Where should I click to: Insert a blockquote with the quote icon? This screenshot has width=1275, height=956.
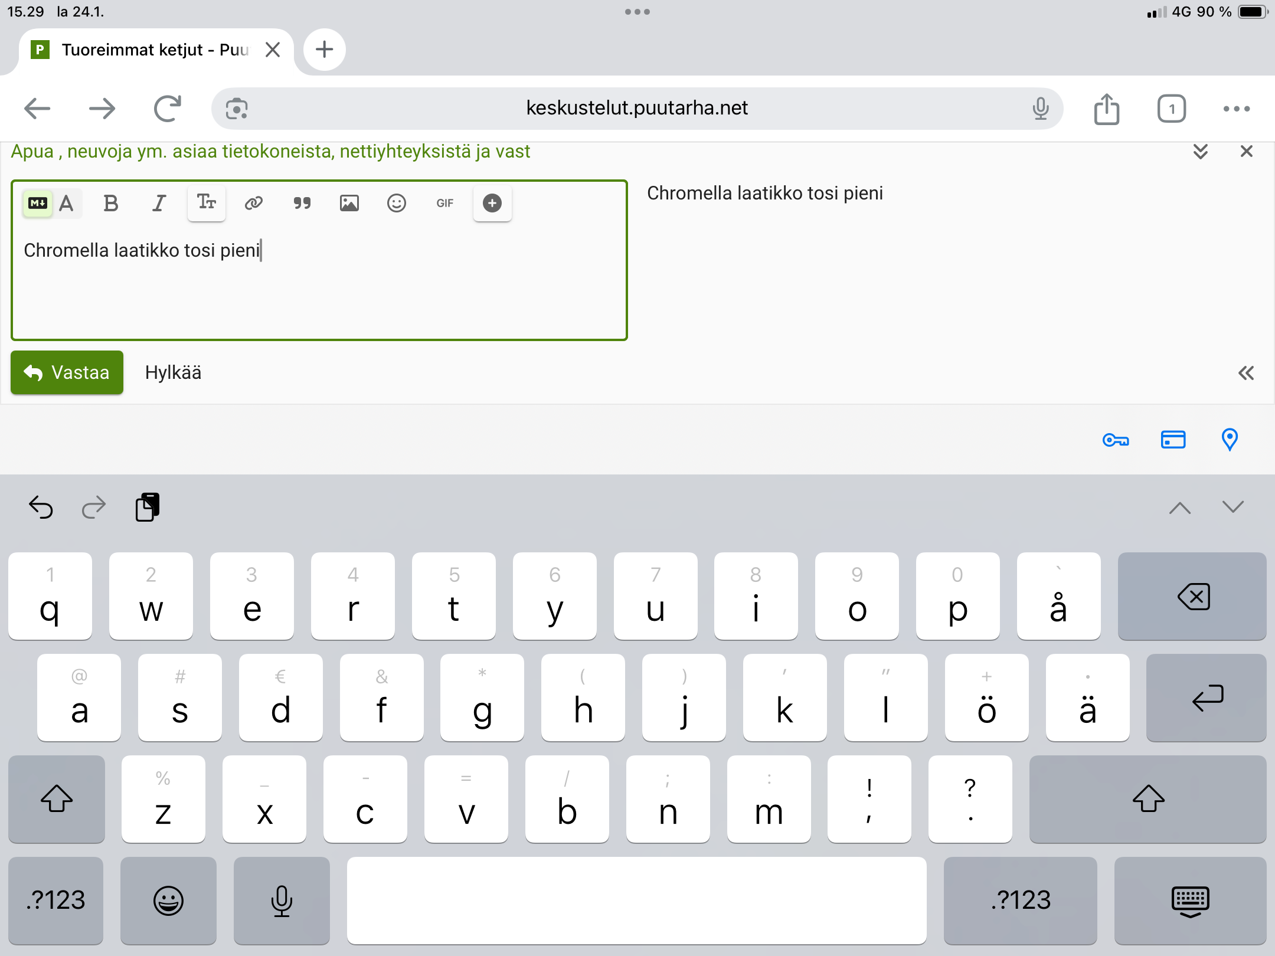(302, 203)
